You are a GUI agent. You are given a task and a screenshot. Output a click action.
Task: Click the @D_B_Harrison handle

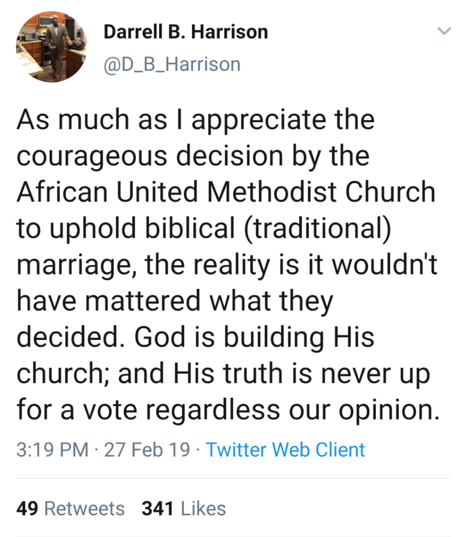coord(172,65)
